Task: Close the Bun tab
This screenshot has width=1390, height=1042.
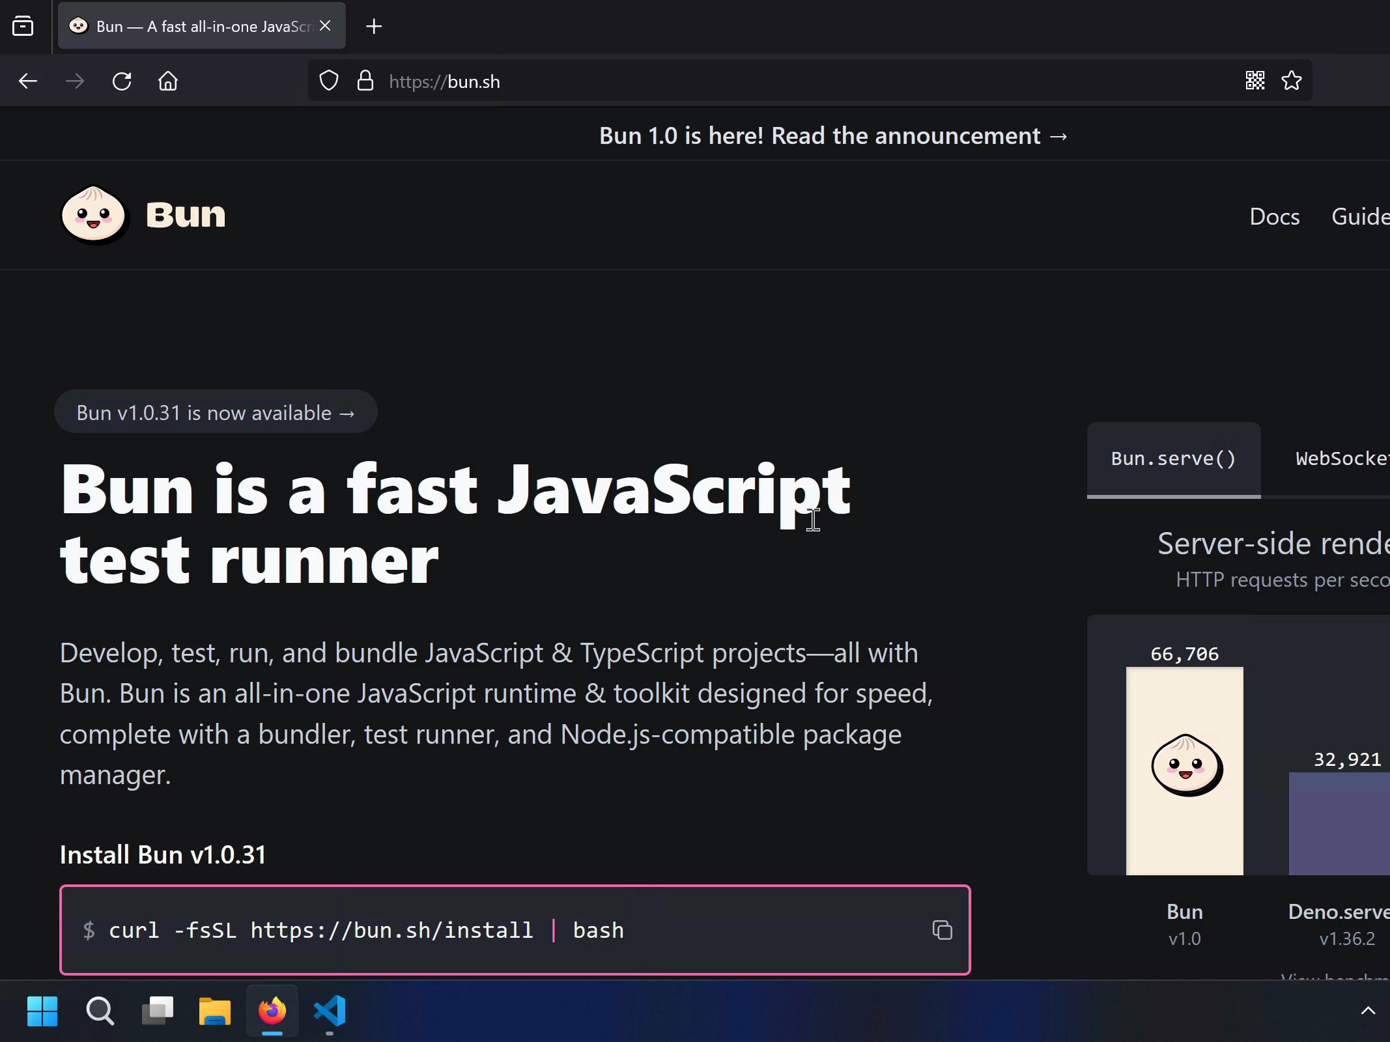Action: click(x=326, y=26)
